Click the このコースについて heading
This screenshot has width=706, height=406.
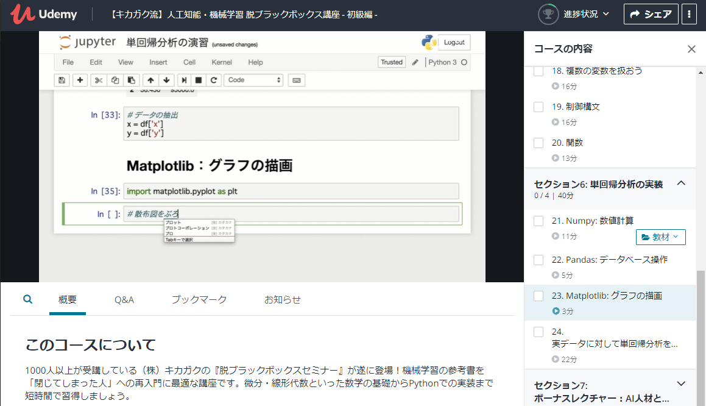click(91, 344)
